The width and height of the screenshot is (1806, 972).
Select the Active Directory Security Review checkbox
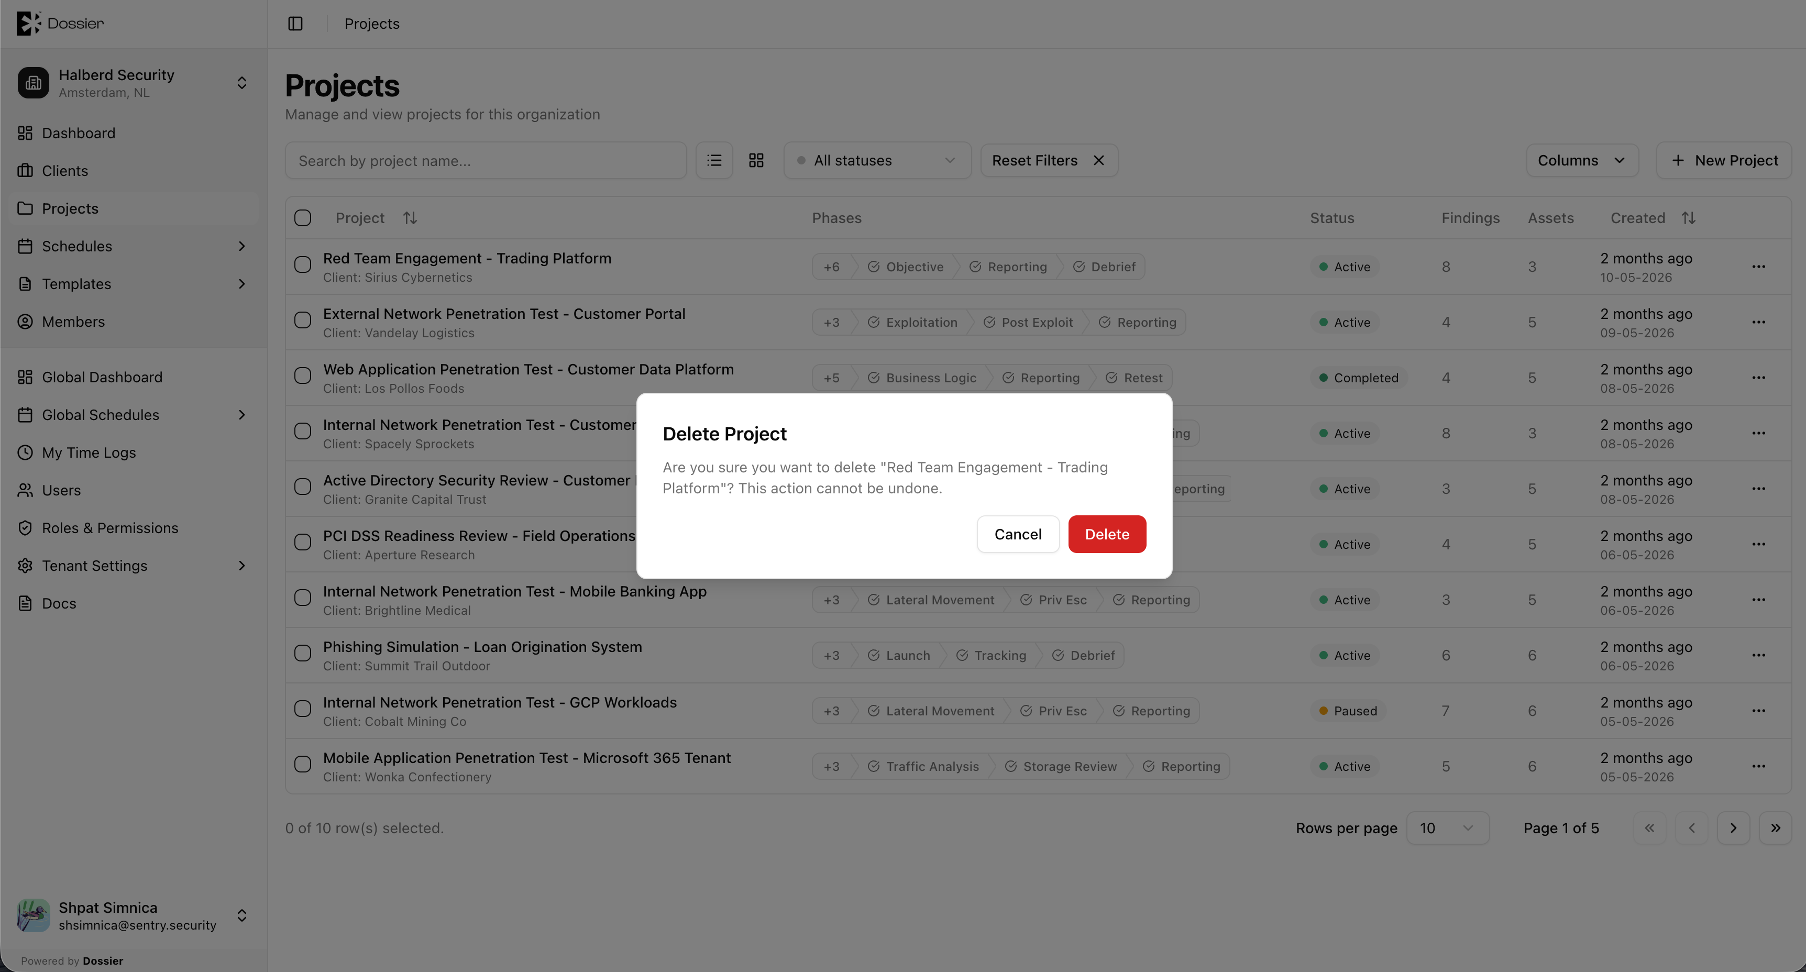click(x=303, y=487)
